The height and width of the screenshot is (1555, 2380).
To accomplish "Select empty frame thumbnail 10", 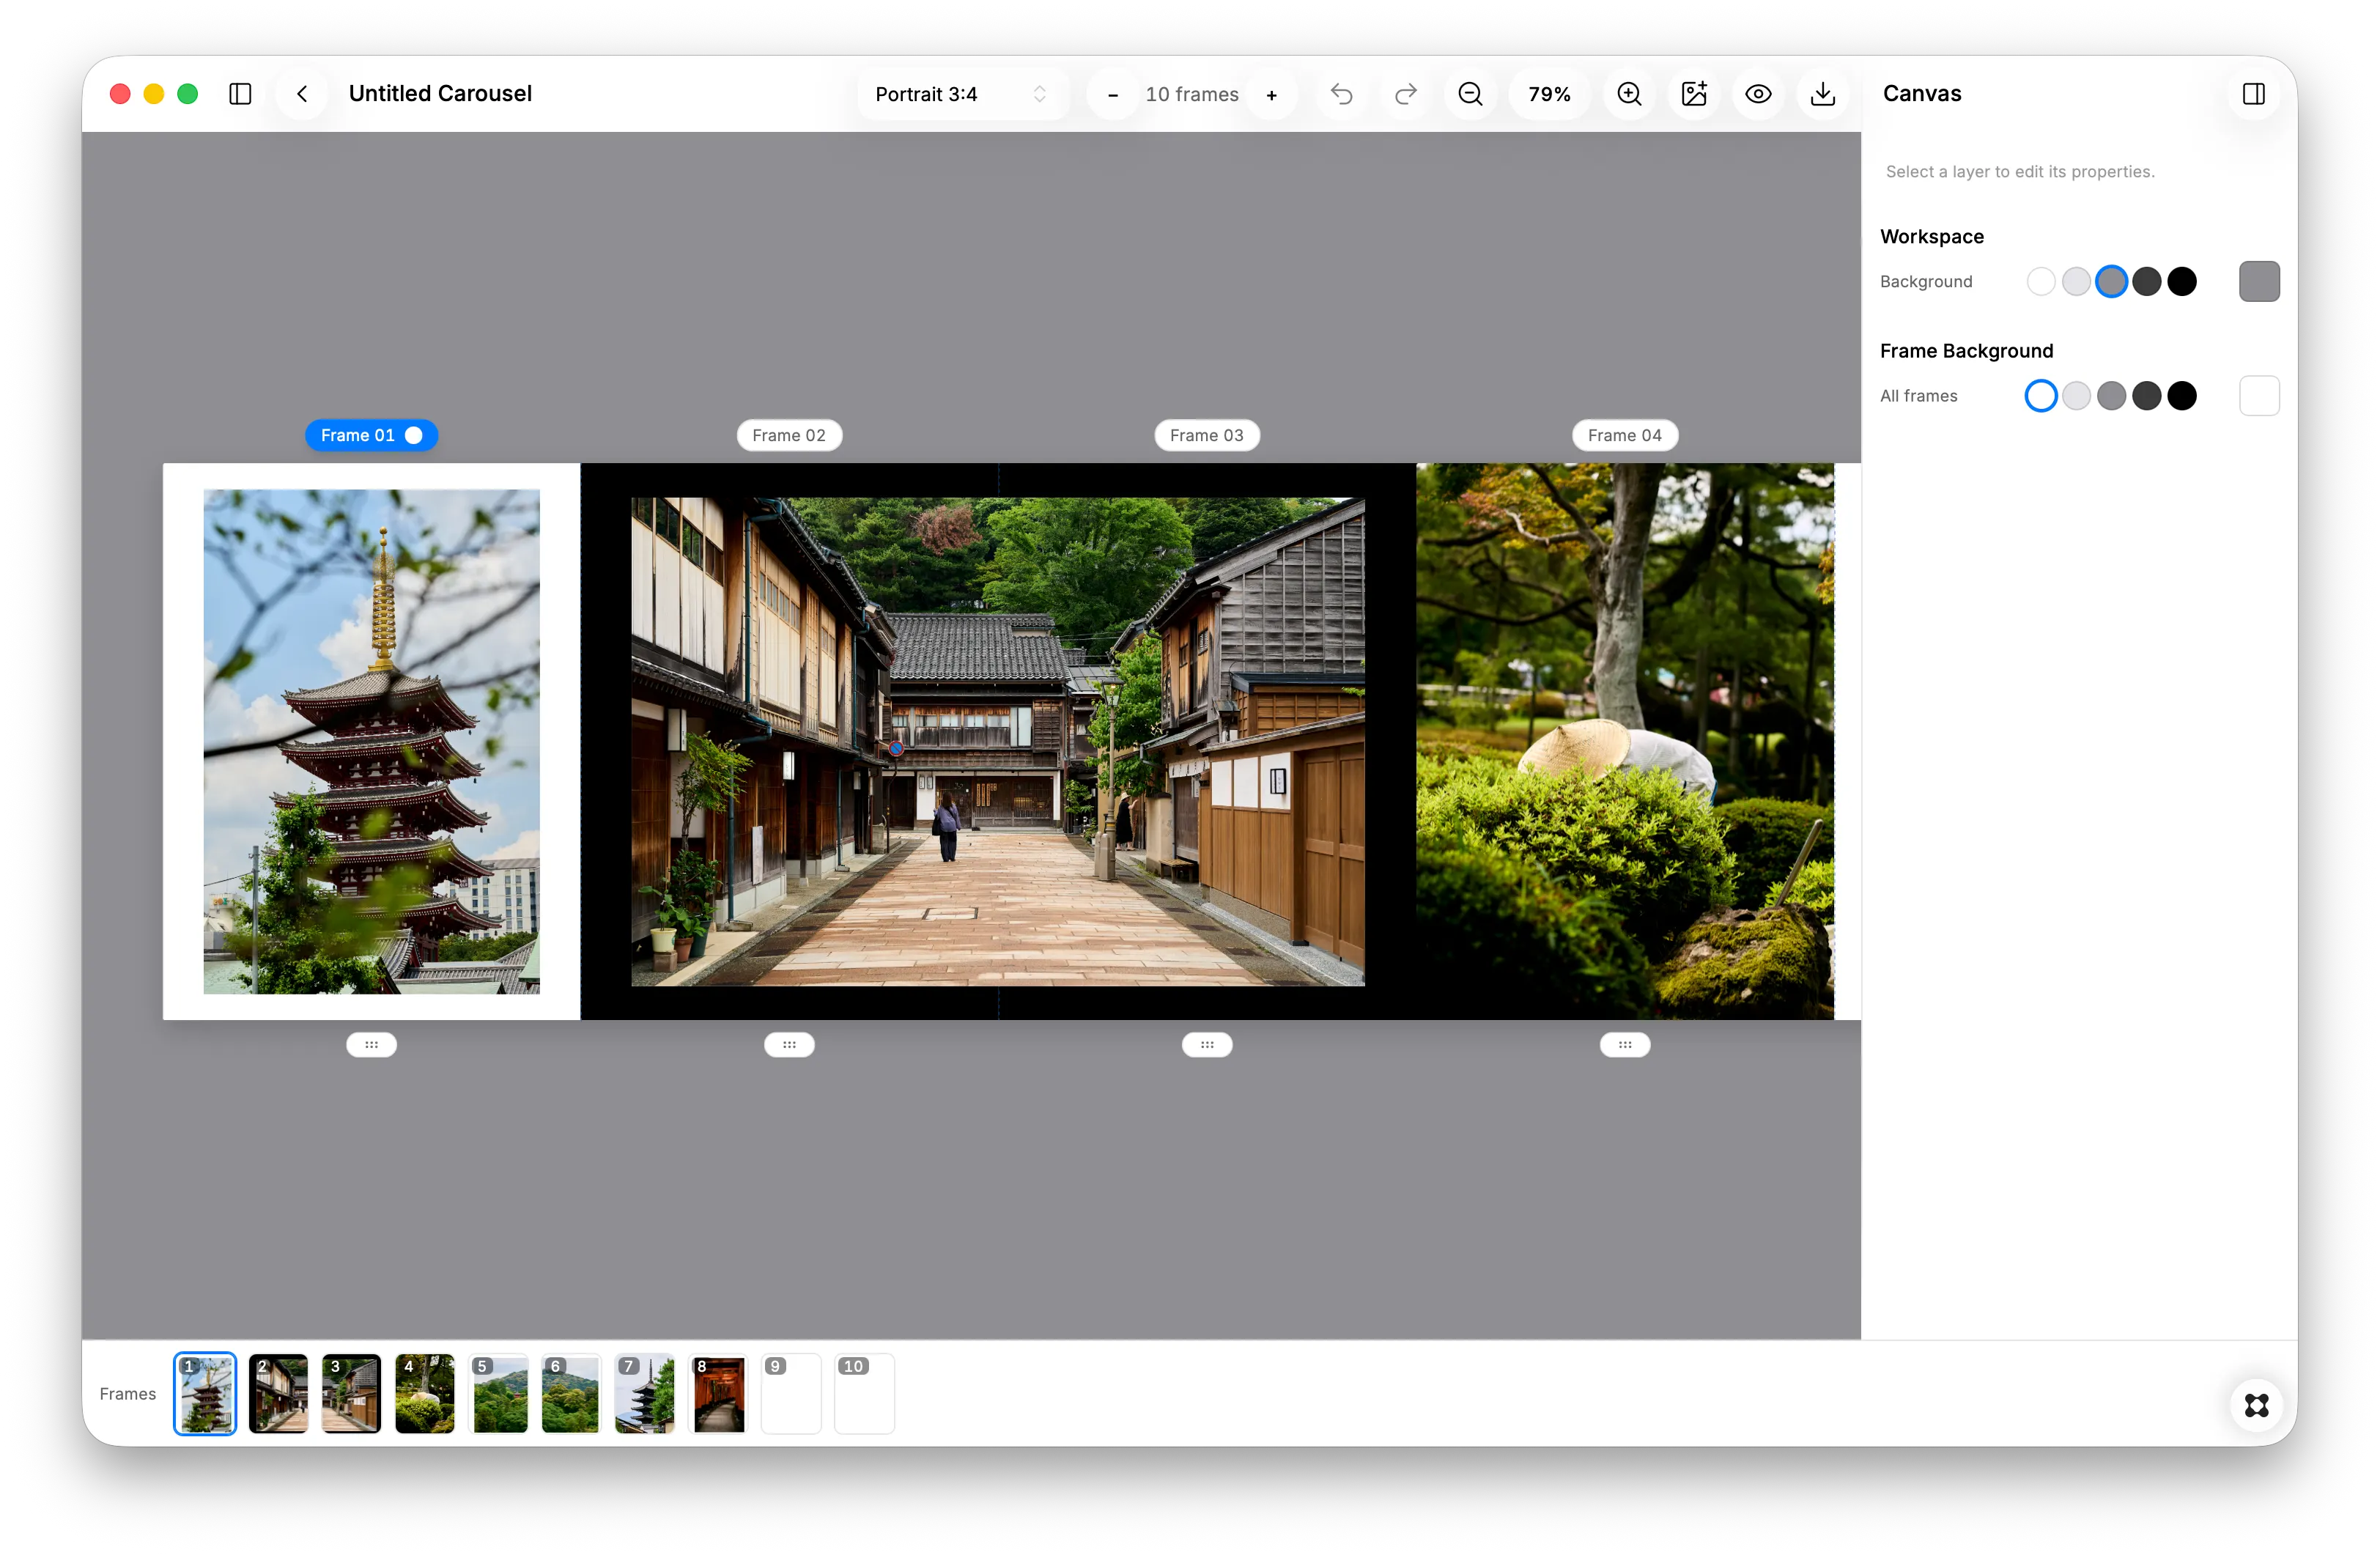I will 865,1394.
